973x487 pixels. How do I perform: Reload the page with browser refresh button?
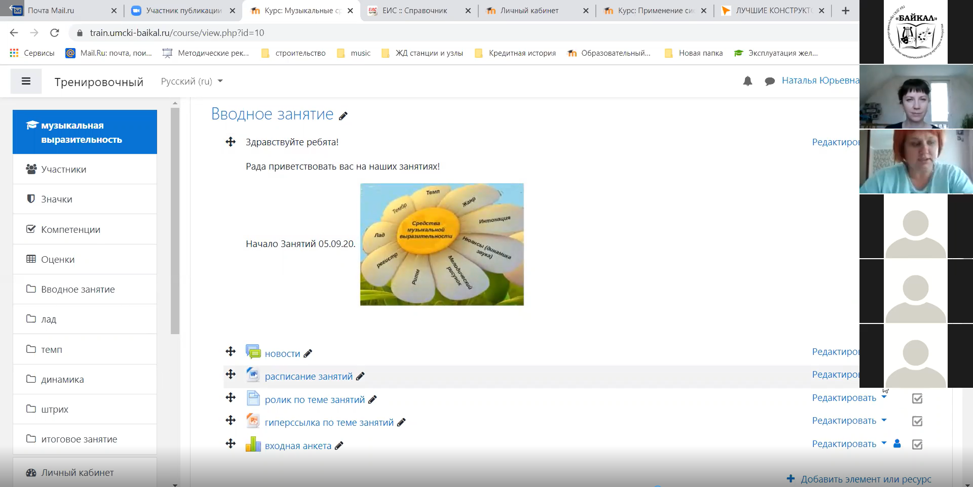coord(55,33)
